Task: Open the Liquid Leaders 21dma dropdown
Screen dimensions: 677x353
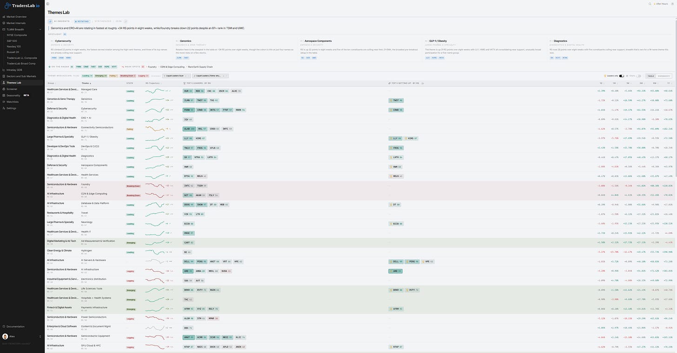Action: [x=211, y=76]
